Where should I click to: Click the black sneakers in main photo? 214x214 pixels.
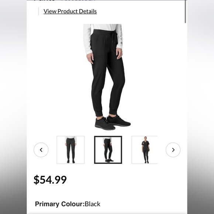pyautogui.click(x=113, y=122)
